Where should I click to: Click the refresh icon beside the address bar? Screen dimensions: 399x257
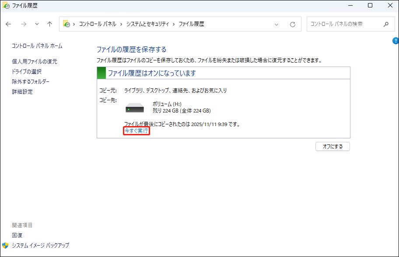click(x=292, y=24)
